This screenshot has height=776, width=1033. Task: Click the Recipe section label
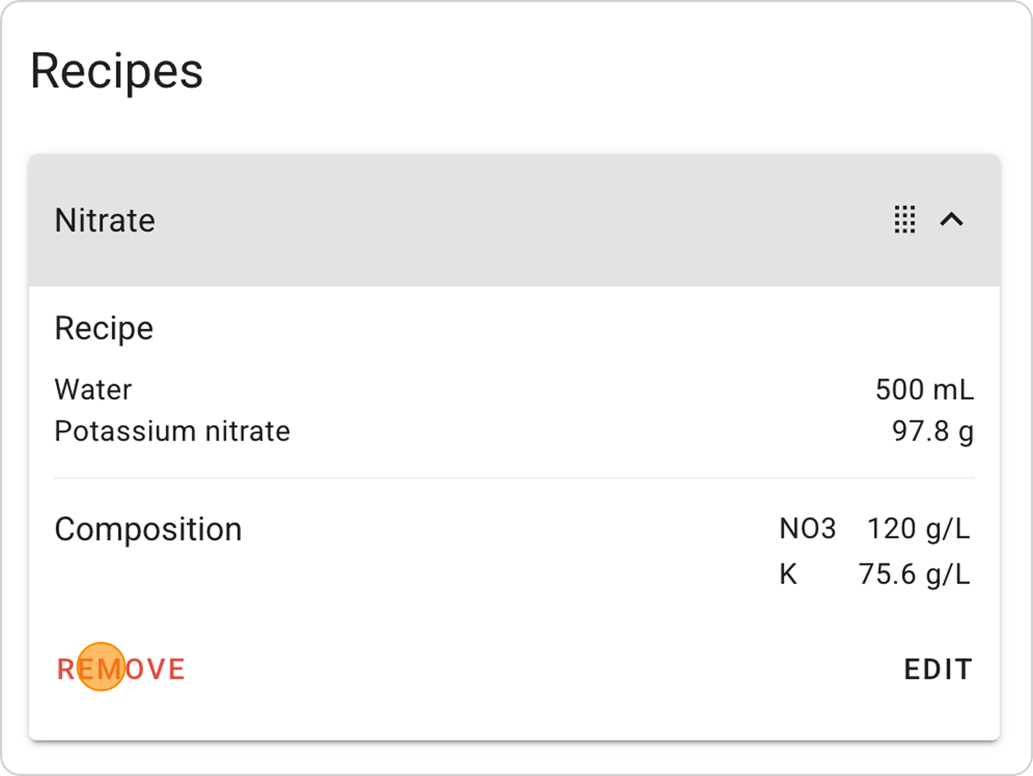(x=104, y=328)
